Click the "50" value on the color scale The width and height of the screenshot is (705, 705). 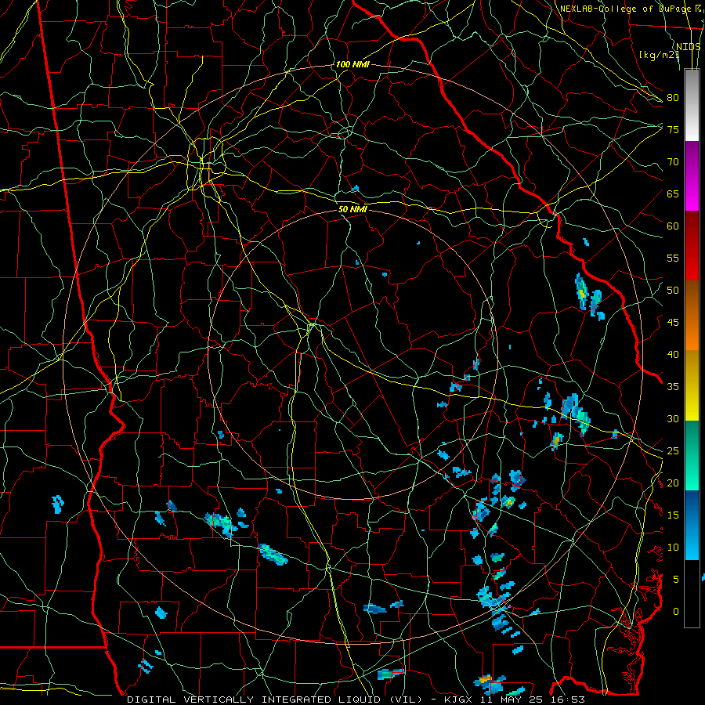[673, 290]
